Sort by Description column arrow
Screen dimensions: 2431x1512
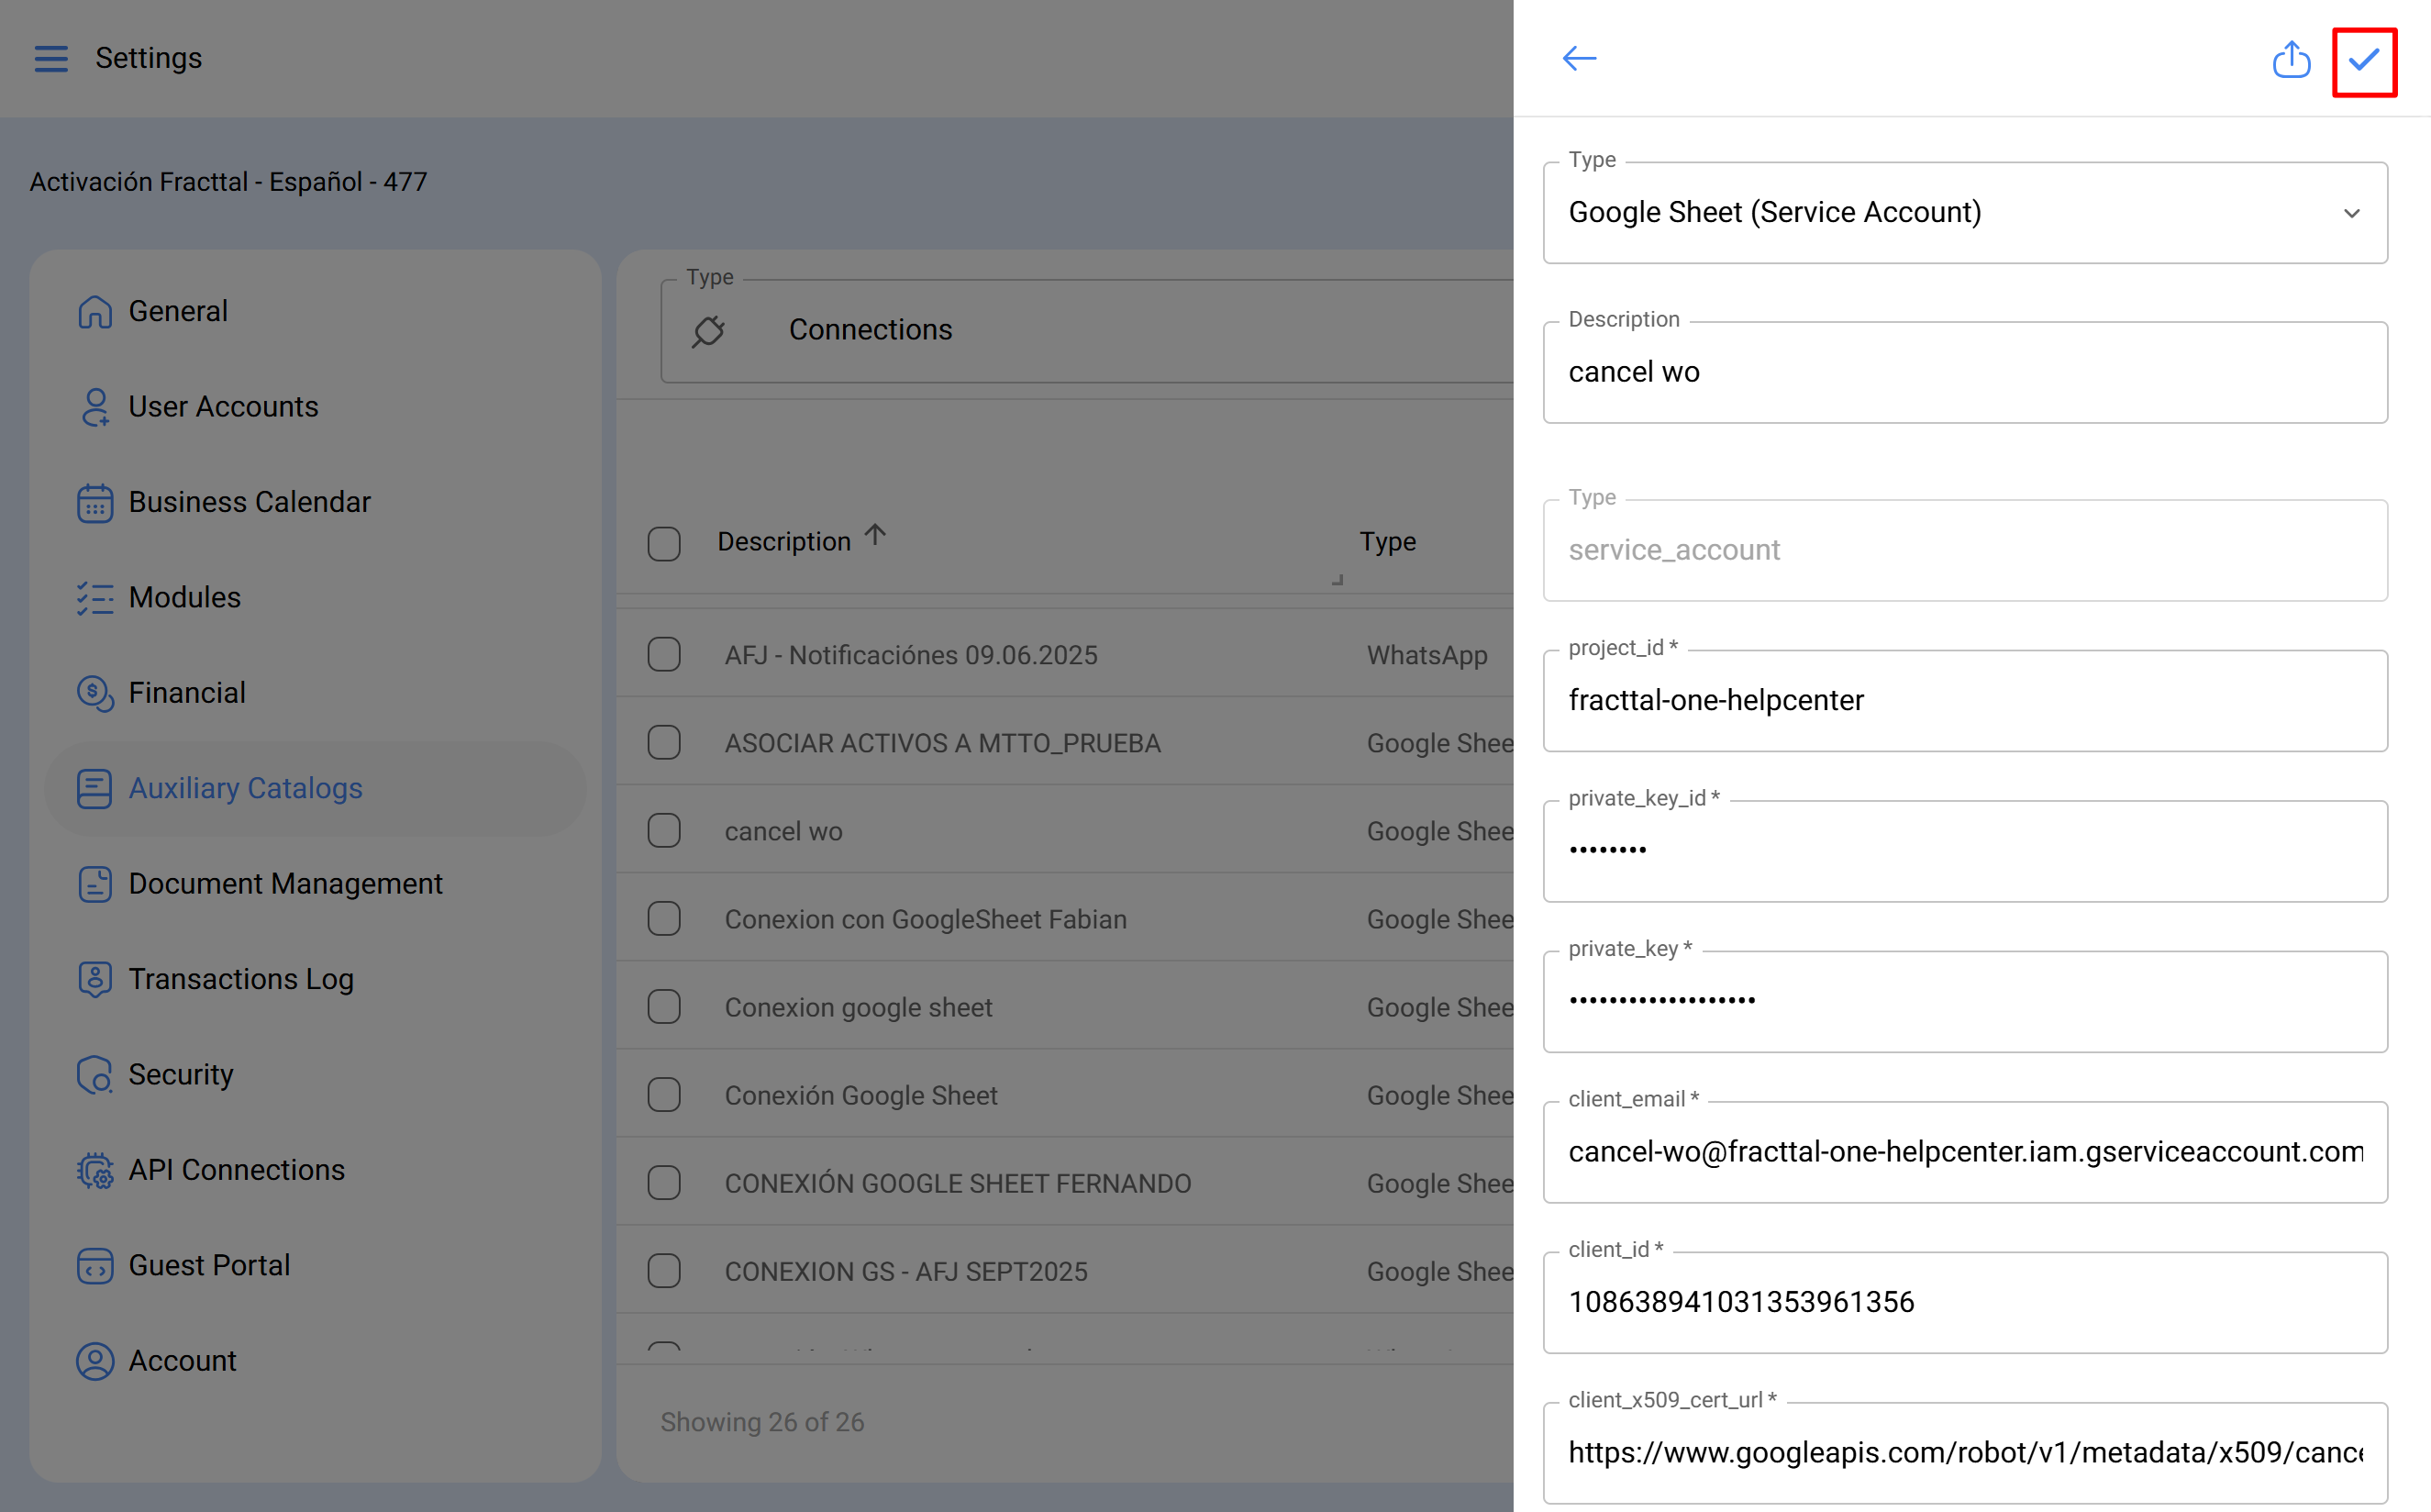876,535
